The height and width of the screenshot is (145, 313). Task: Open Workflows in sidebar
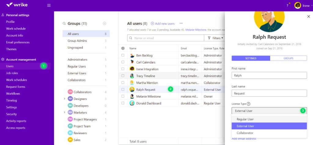click(13, 94)
